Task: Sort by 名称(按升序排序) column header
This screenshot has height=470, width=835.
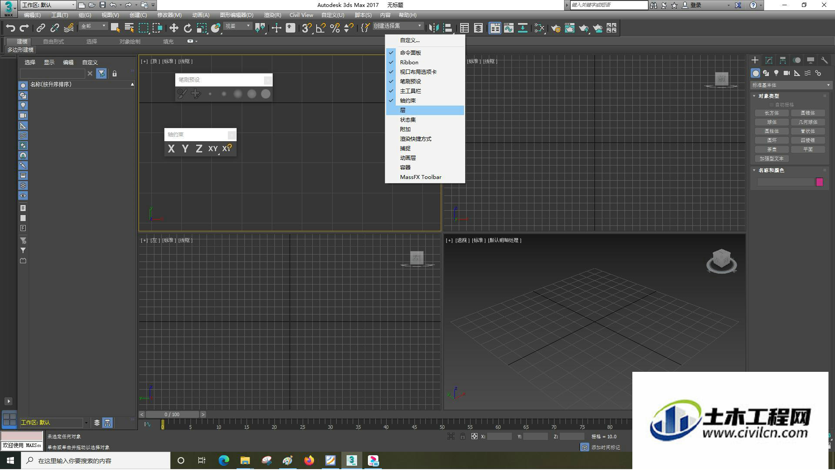Action: coord(82,84)
